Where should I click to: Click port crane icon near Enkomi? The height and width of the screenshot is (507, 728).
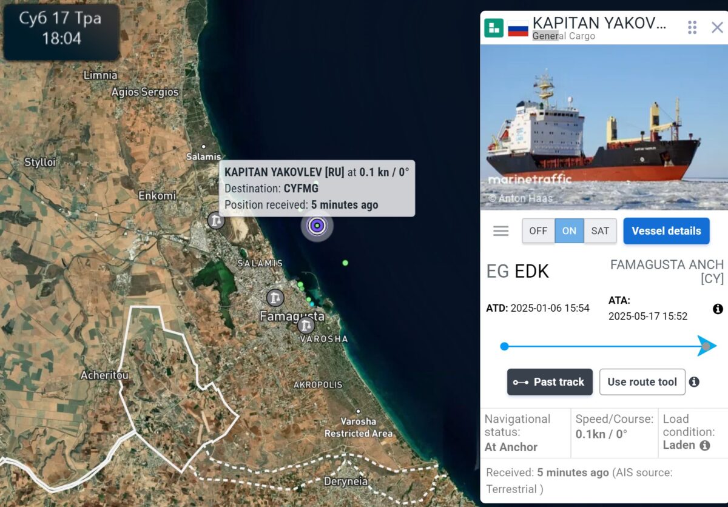215,220
